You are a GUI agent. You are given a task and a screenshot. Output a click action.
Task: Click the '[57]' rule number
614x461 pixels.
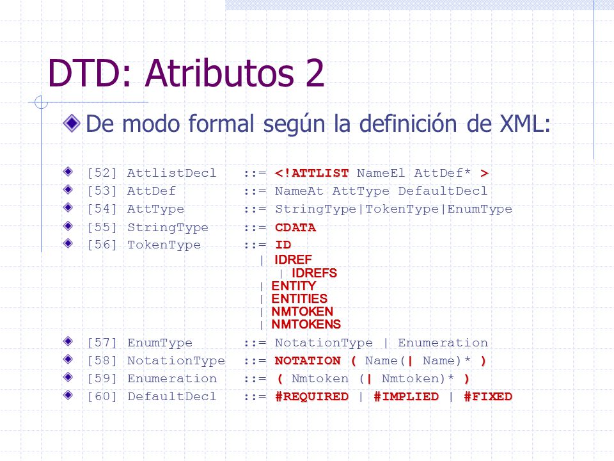tap(102, 343)
